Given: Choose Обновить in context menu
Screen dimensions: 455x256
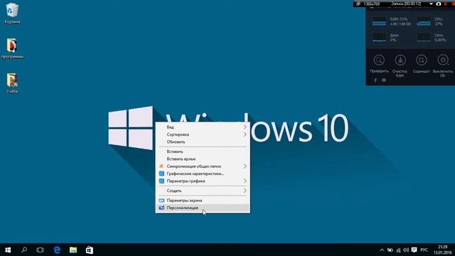Looking at the screenshot, I should click(x=203, y=142).
